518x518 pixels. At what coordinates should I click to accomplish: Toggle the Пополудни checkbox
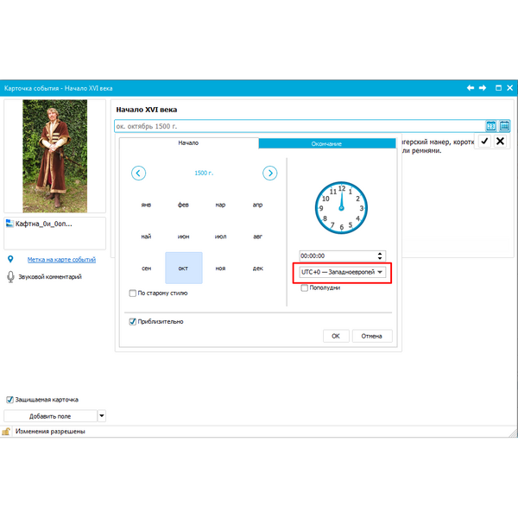coord(304,288)
